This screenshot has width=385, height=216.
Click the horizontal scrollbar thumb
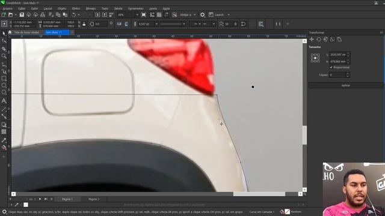coord(259,194)
